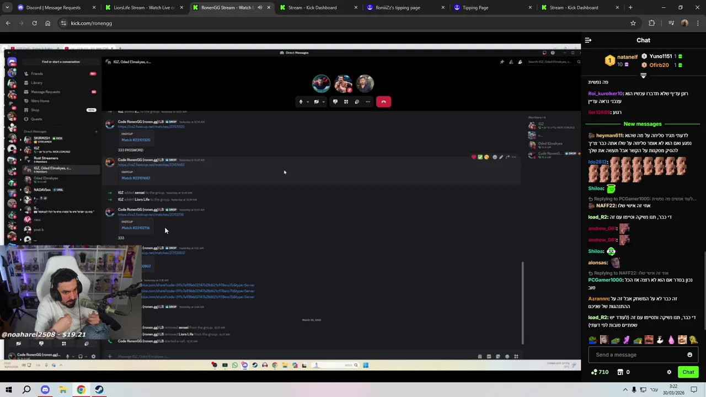Collapse the Kick chat panel icon
The image size is (706, 397).
pos(588,40)
